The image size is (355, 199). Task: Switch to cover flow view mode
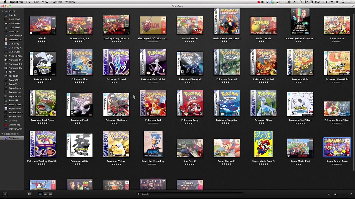coord(45,194)
